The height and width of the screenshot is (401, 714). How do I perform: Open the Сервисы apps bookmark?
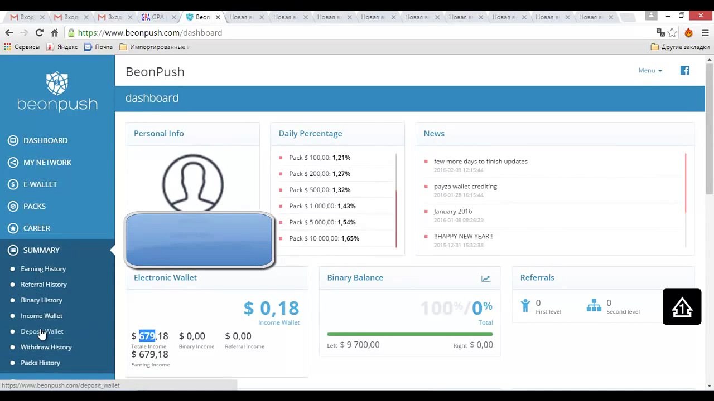pos(22,47)
